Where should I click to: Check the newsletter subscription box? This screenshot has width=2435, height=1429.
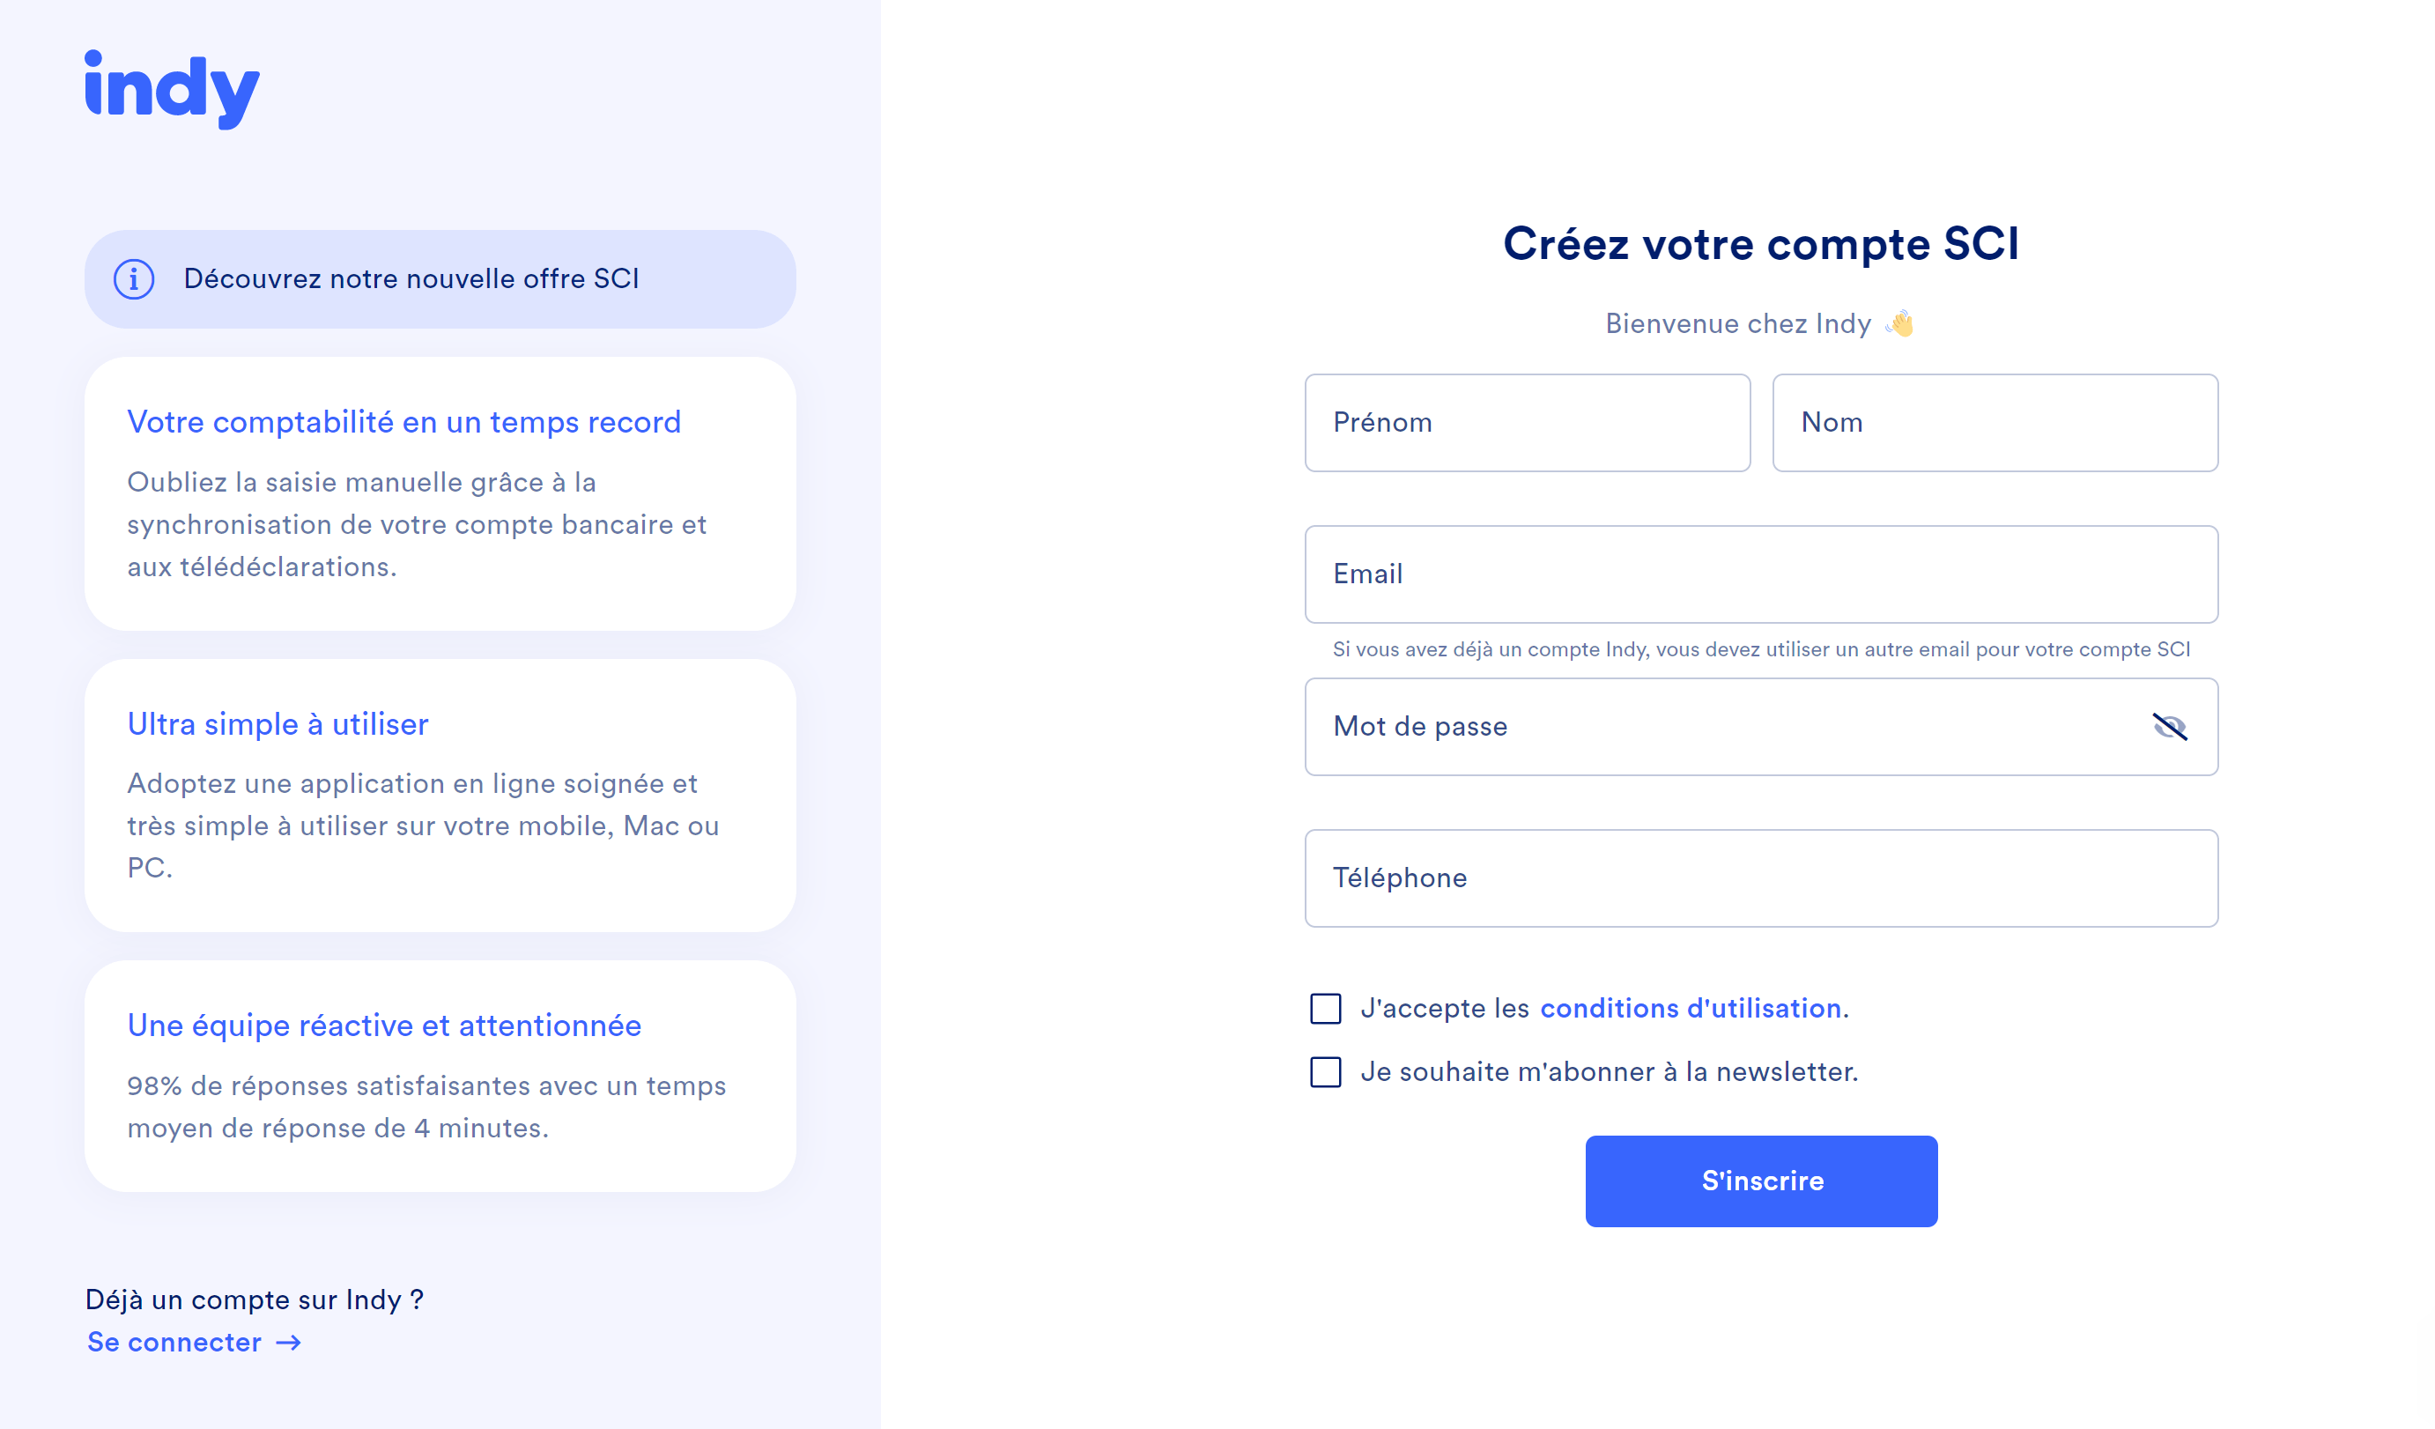point(1326,1072)
